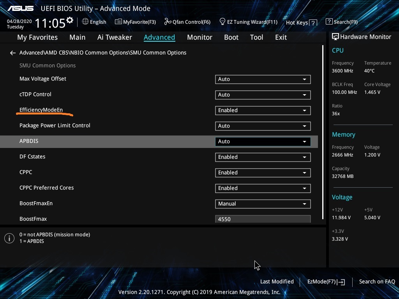The height and width of the screenshot is (299, 399).
Task: Open Search(F9) help icon
Action: 329,22
